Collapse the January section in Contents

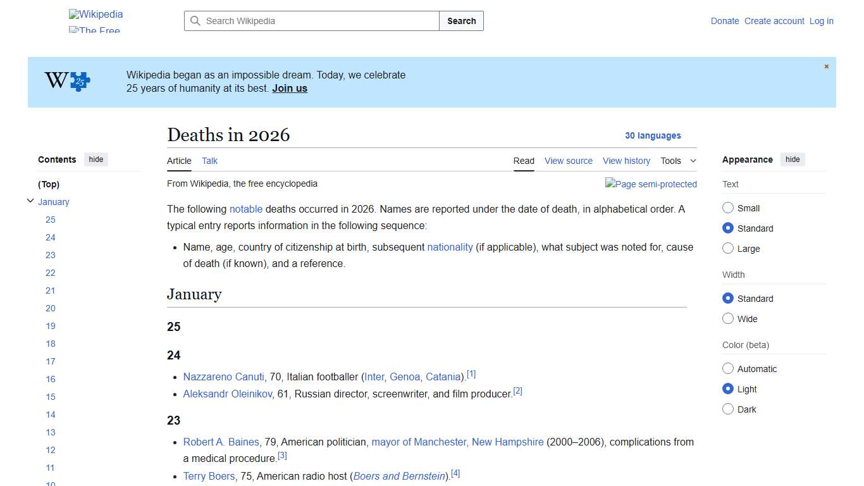pos(30,201)
